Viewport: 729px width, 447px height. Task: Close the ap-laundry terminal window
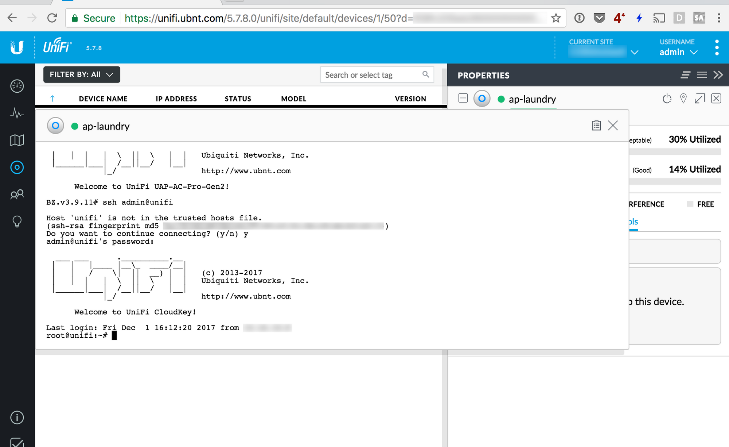(613, 126)
